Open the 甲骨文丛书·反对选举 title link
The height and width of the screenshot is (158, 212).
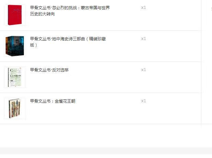click(49, 70)
